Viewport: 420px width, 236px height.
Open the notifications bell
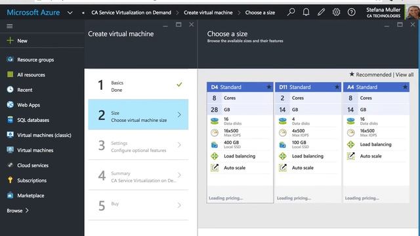(x=306, y=12)
